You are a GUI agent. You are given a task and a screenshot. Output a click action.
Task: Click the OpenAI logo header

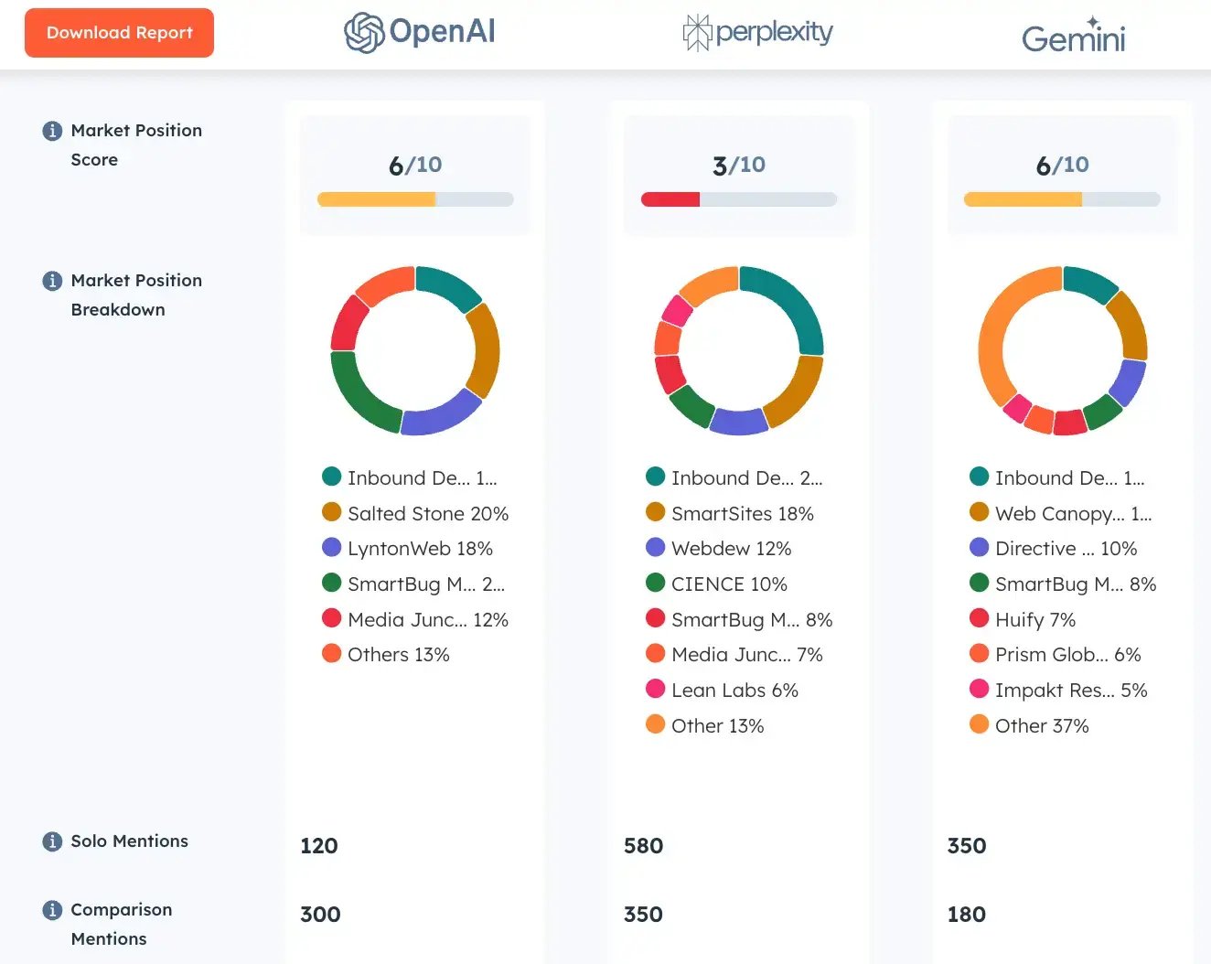tap(419, 32)
